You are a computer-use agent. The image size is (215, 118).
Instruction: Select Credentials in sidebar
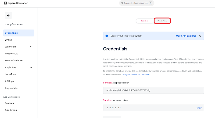[x=11, y=33]
